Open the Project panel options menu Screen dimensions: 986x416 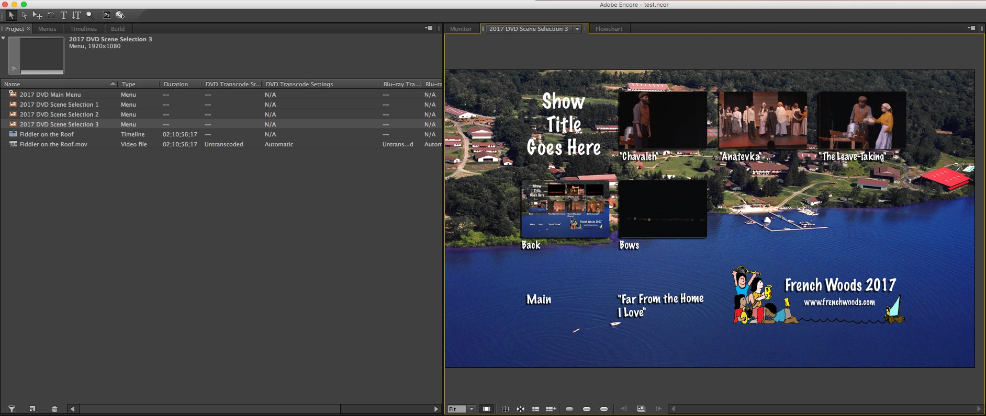[429, 28]
